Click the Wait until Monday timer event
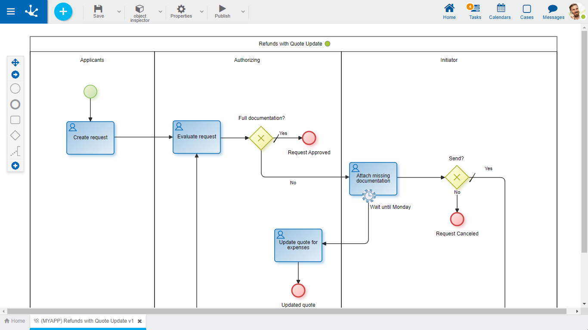The image size is (588, 330). pyautogui.click(x=368, y=196)
